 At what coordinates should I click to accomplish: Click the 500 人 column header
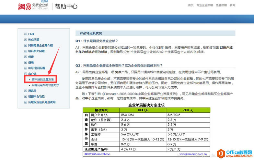(x=188, y=110)
